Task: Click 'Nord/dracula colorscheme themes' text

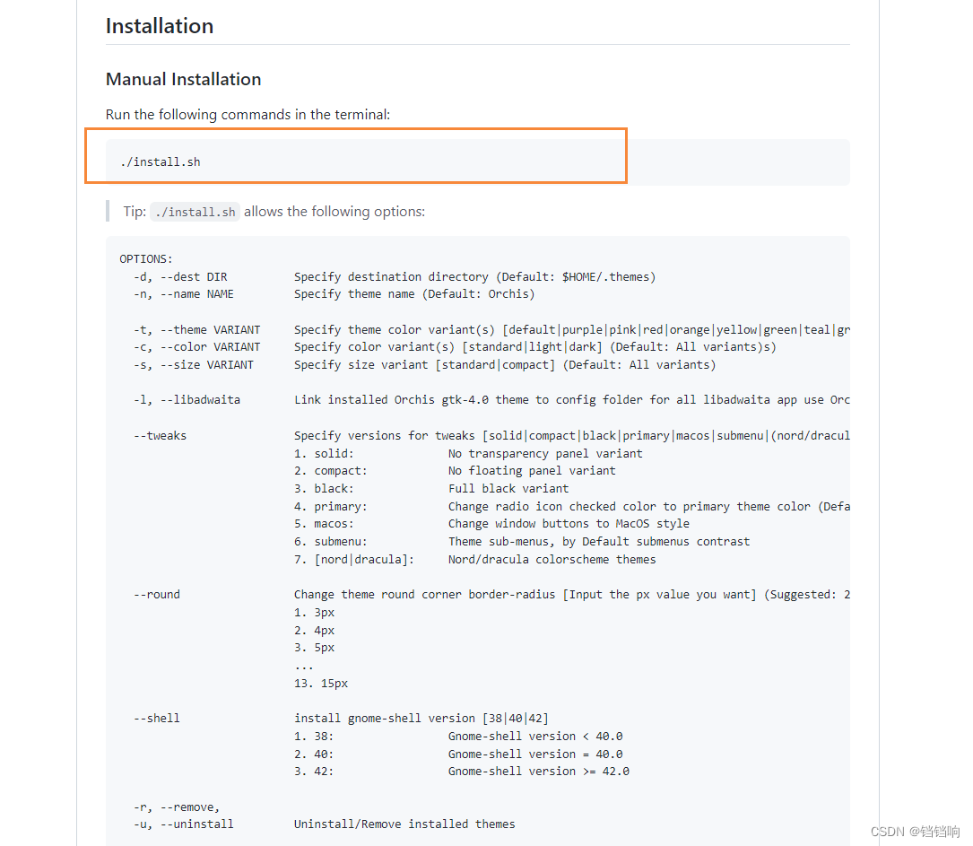Action: click(x=552, y=560)
